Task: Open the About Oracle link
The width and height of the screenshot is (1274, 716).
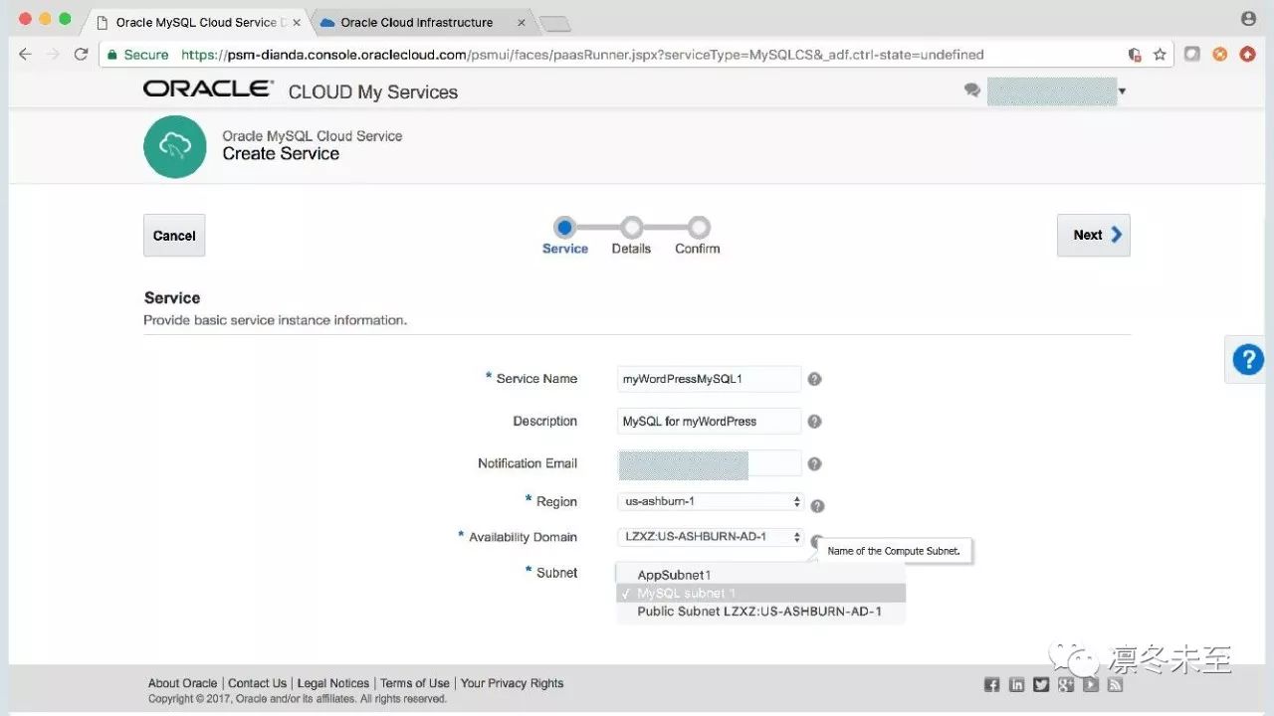Action: [x=182, y=683]
